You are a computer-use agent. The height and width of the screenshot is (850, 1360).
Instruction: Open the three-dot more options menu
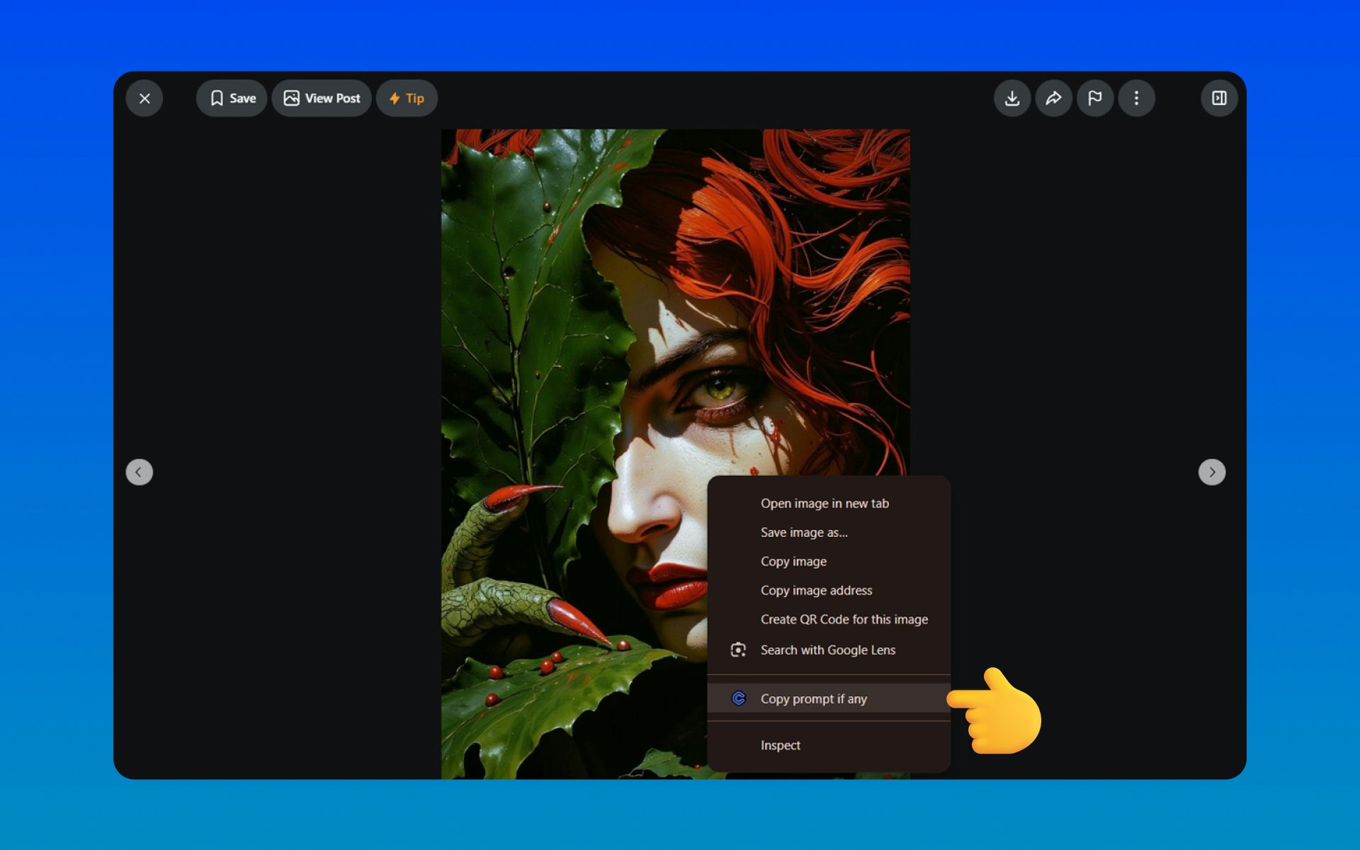[x=1137, y=98]
